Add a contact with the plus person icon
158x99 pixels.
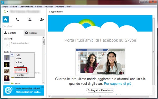click(x=42, y=19)
